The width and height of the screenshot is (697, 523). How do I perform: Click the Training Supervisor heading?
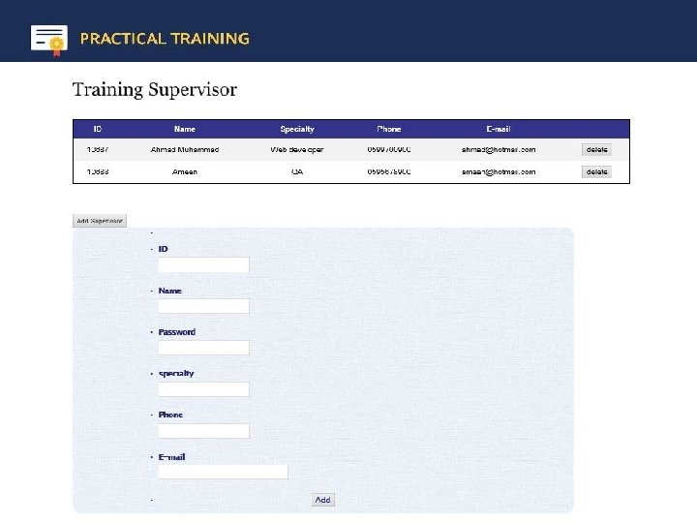155,90
